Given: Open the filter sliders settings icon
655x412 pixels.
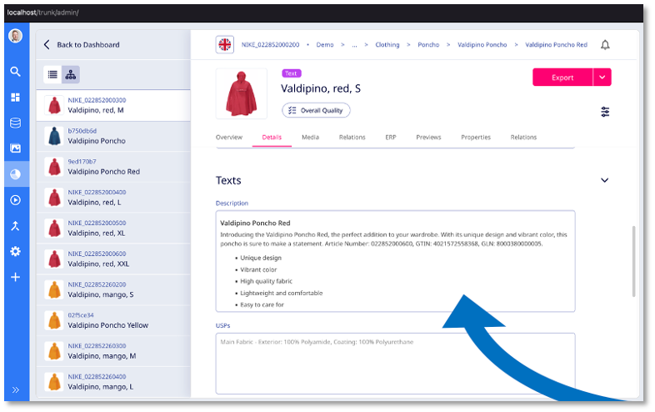Looking at the screenshot, I should [605, 112].
